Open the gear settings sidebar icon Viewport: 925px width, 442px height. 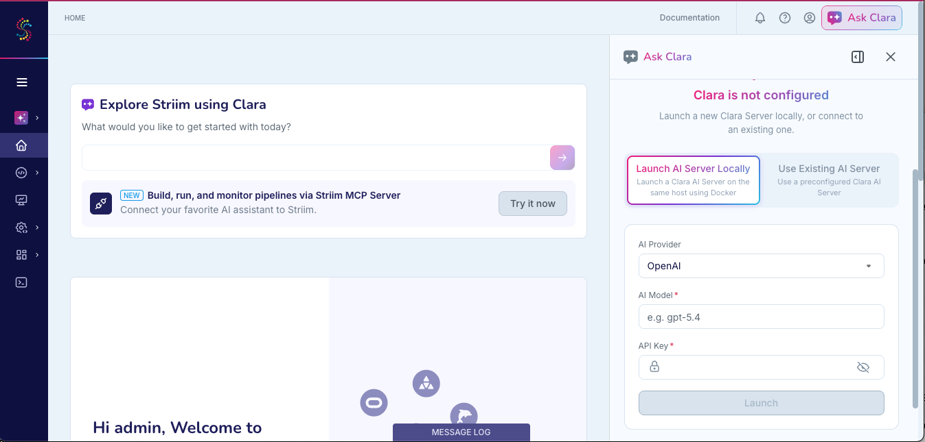click(21, 228)
